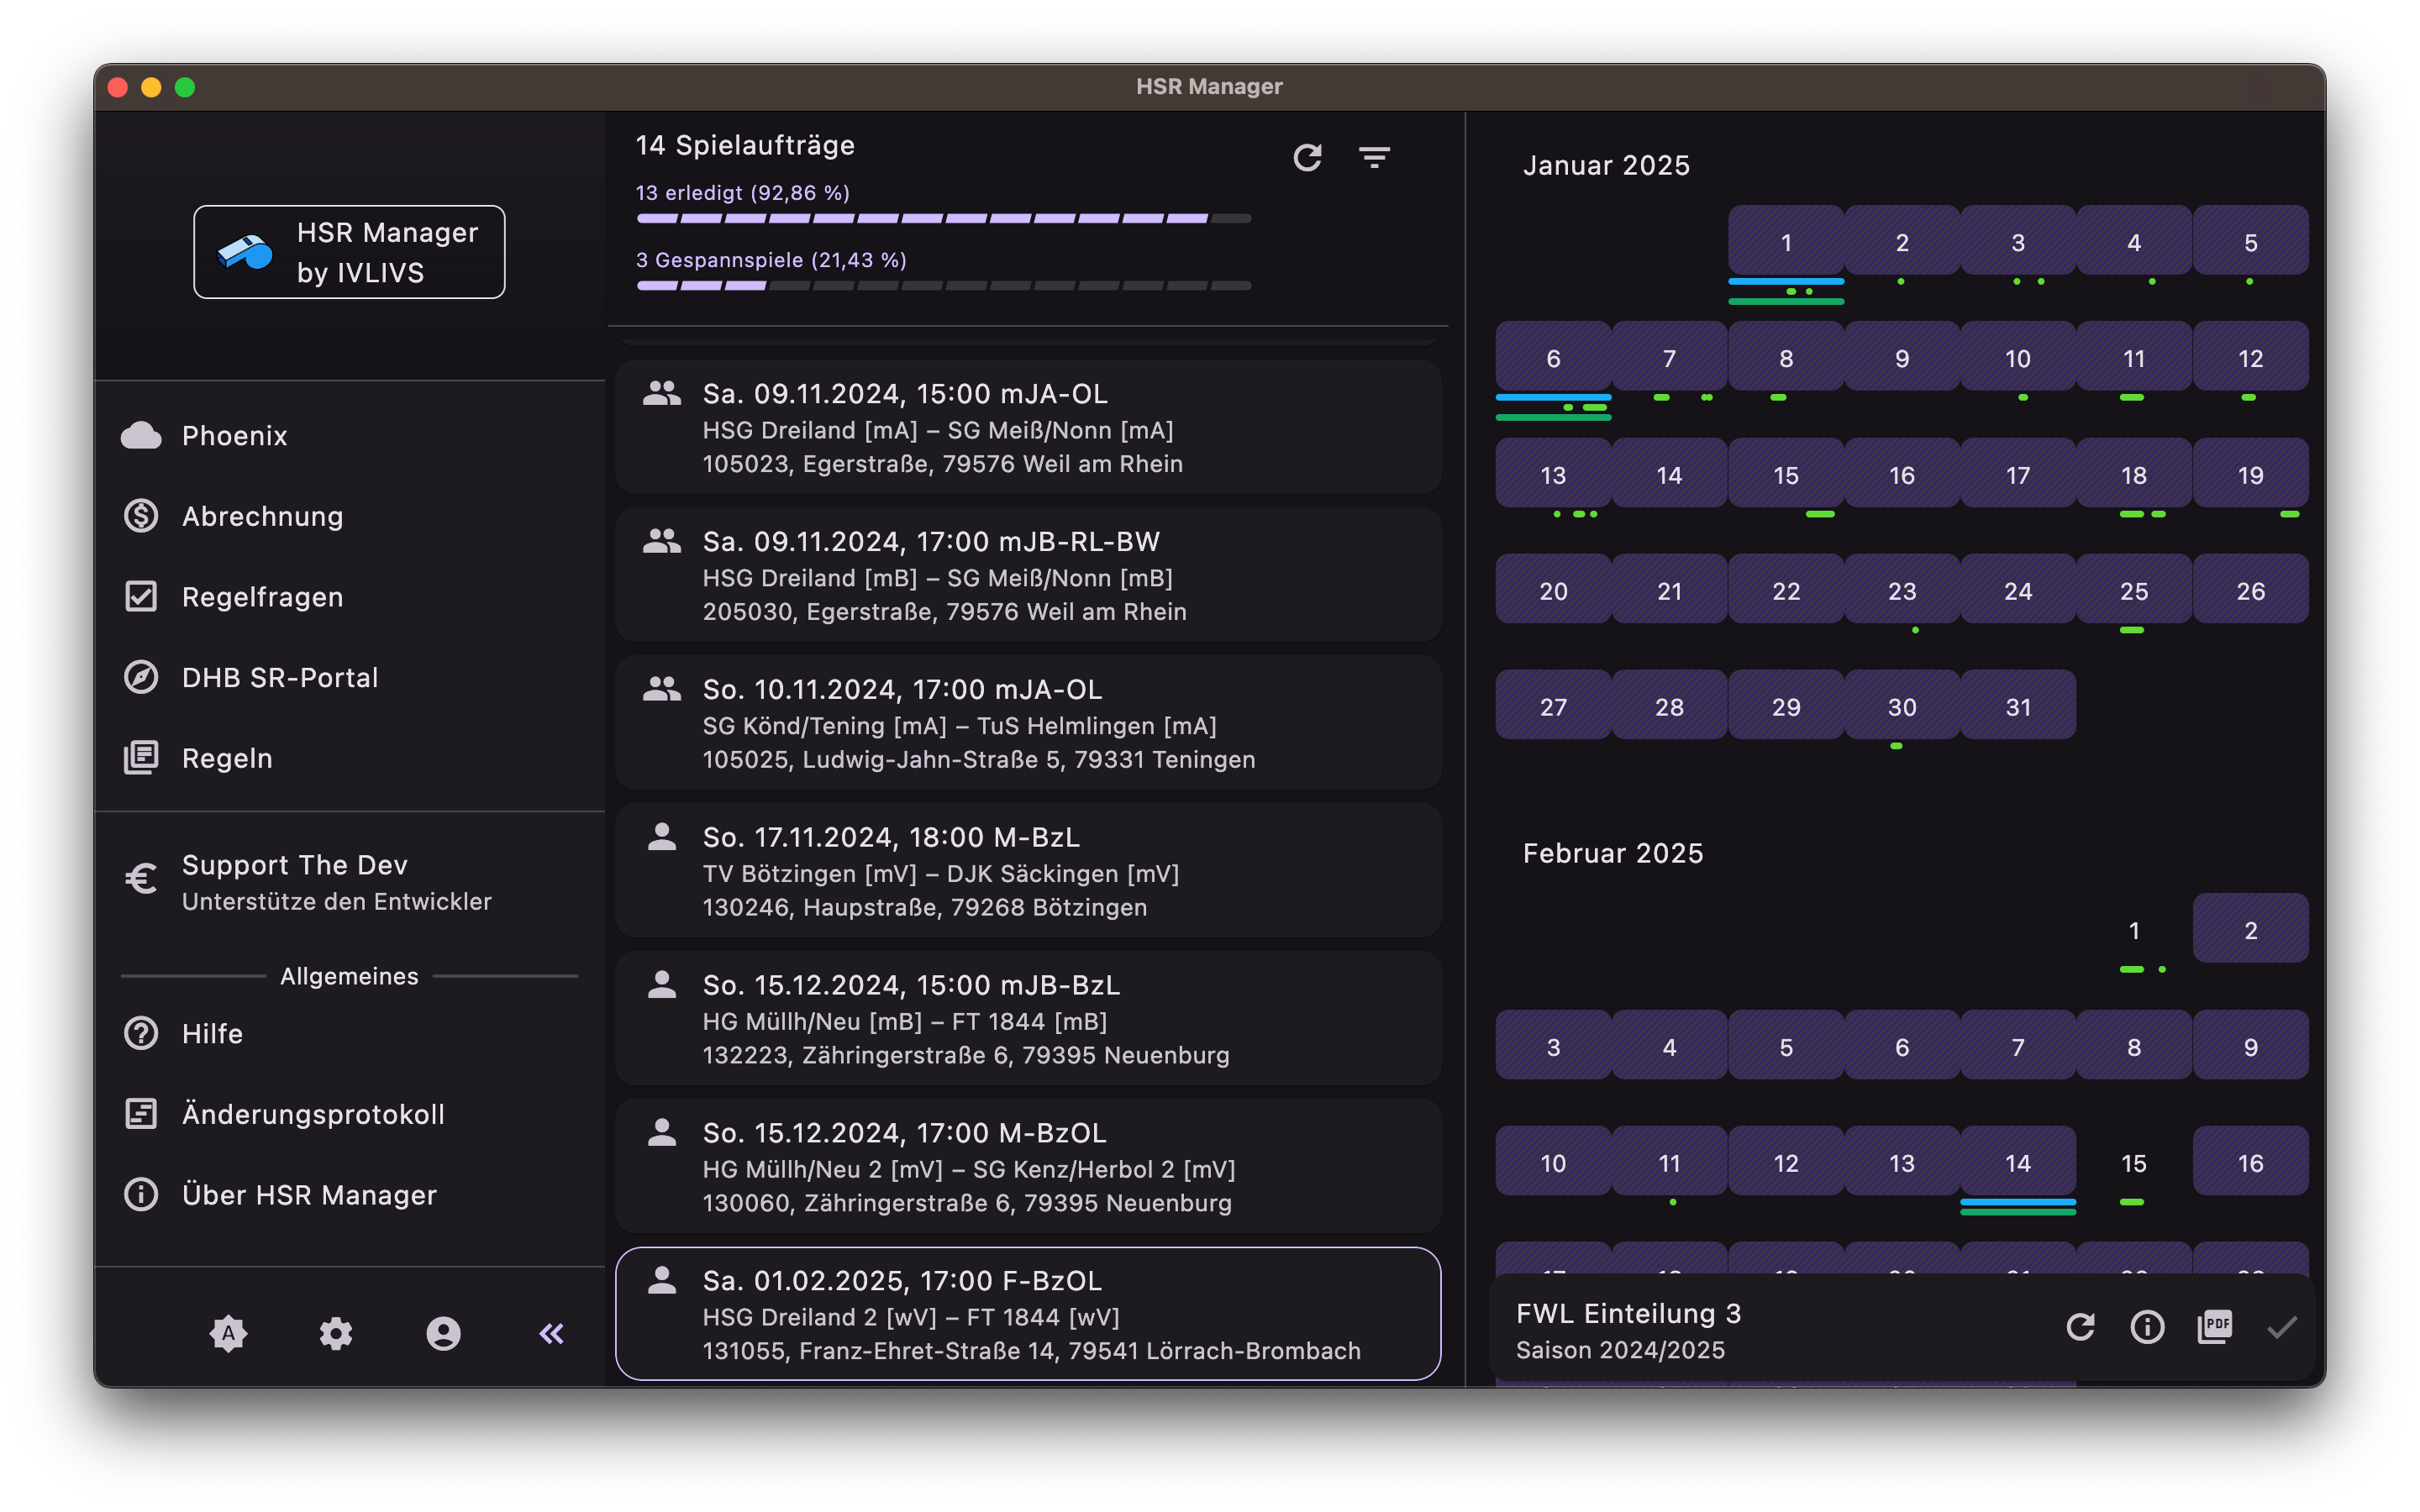
Task: Click the 3 Gespannspiele progress bar
Action: 943,286
